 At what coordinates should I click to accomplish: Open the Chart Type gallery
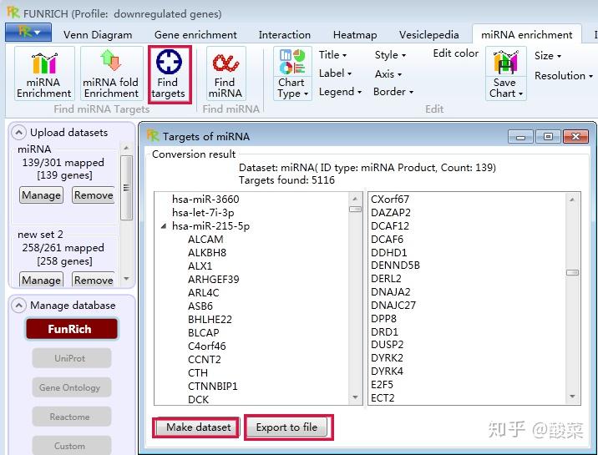coord(292,73)
